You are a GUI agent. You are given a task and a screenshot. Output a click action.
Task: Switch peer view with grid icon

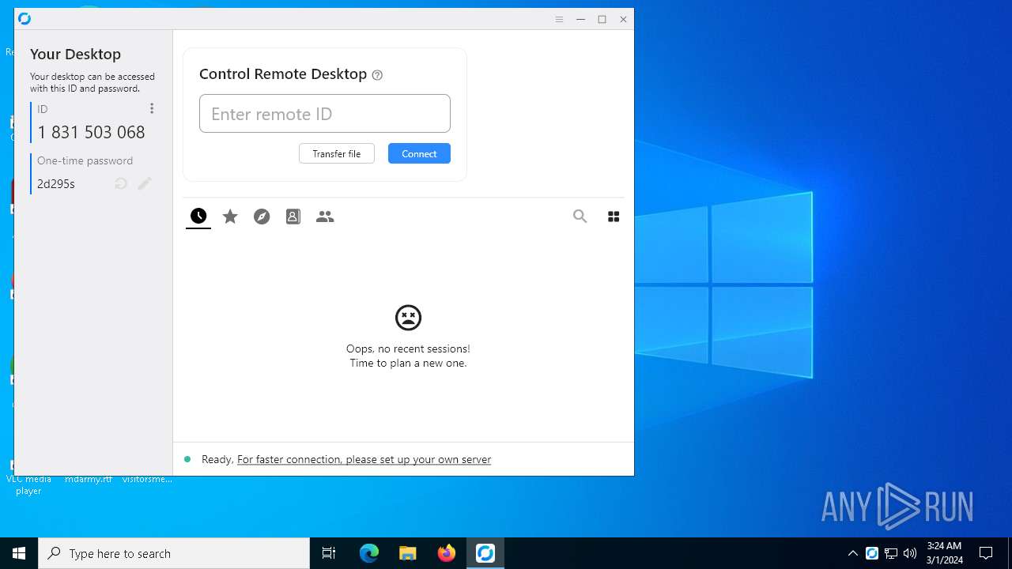[614, 217]
